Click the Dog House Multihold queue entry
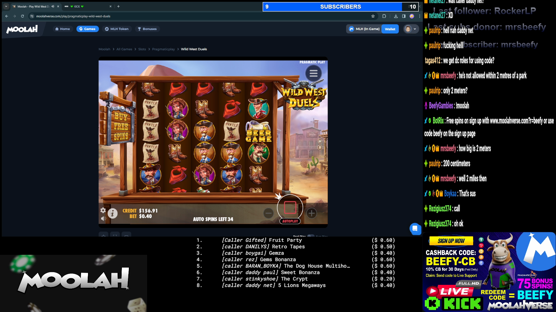 tap(296, 266)
